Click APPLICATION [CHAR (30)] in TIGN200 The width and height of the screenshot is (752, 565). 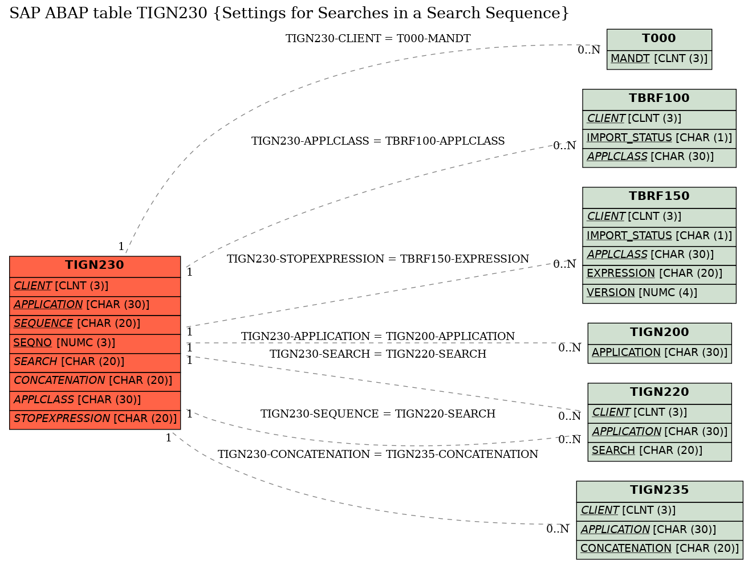point(660,353)
